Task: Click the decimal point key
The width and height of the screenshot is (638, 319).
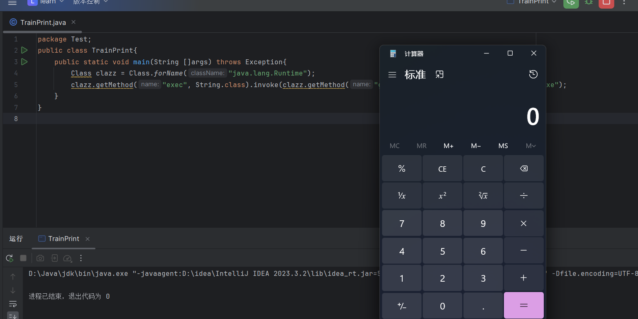Action: (483, 306)
